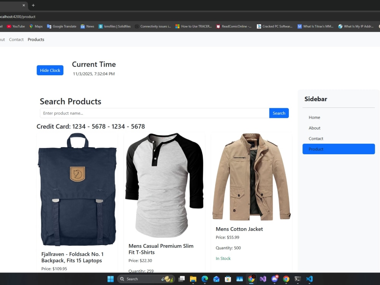Image resolution: width=380 pixels, height=285 pixels.
Task: Open the blue chart app taskbar icon
Action: [240, 279]
